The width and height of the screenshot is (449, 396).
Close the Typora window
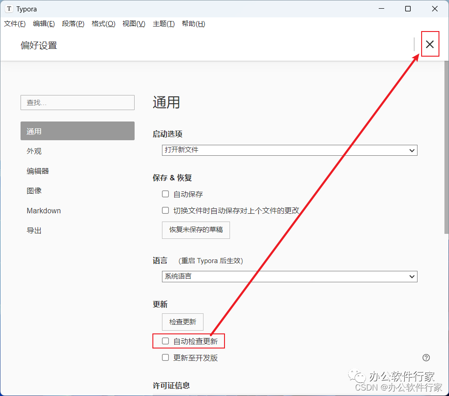(434, 9)
